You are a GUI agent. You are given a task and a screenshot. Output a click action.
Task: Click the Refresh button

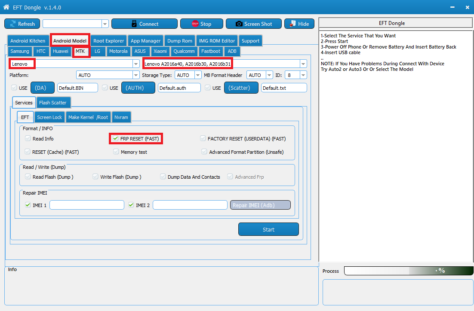pos(22,24)
